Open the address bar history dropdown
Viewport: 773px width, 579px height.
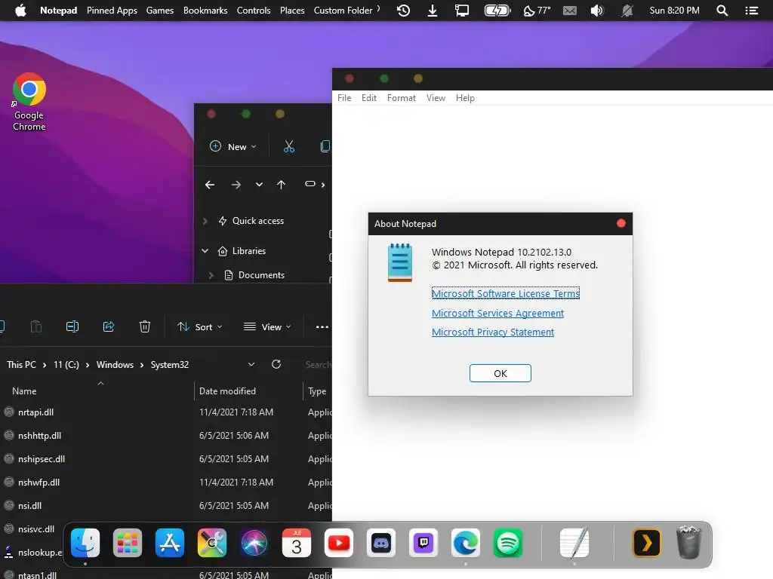tap(251, 364)
